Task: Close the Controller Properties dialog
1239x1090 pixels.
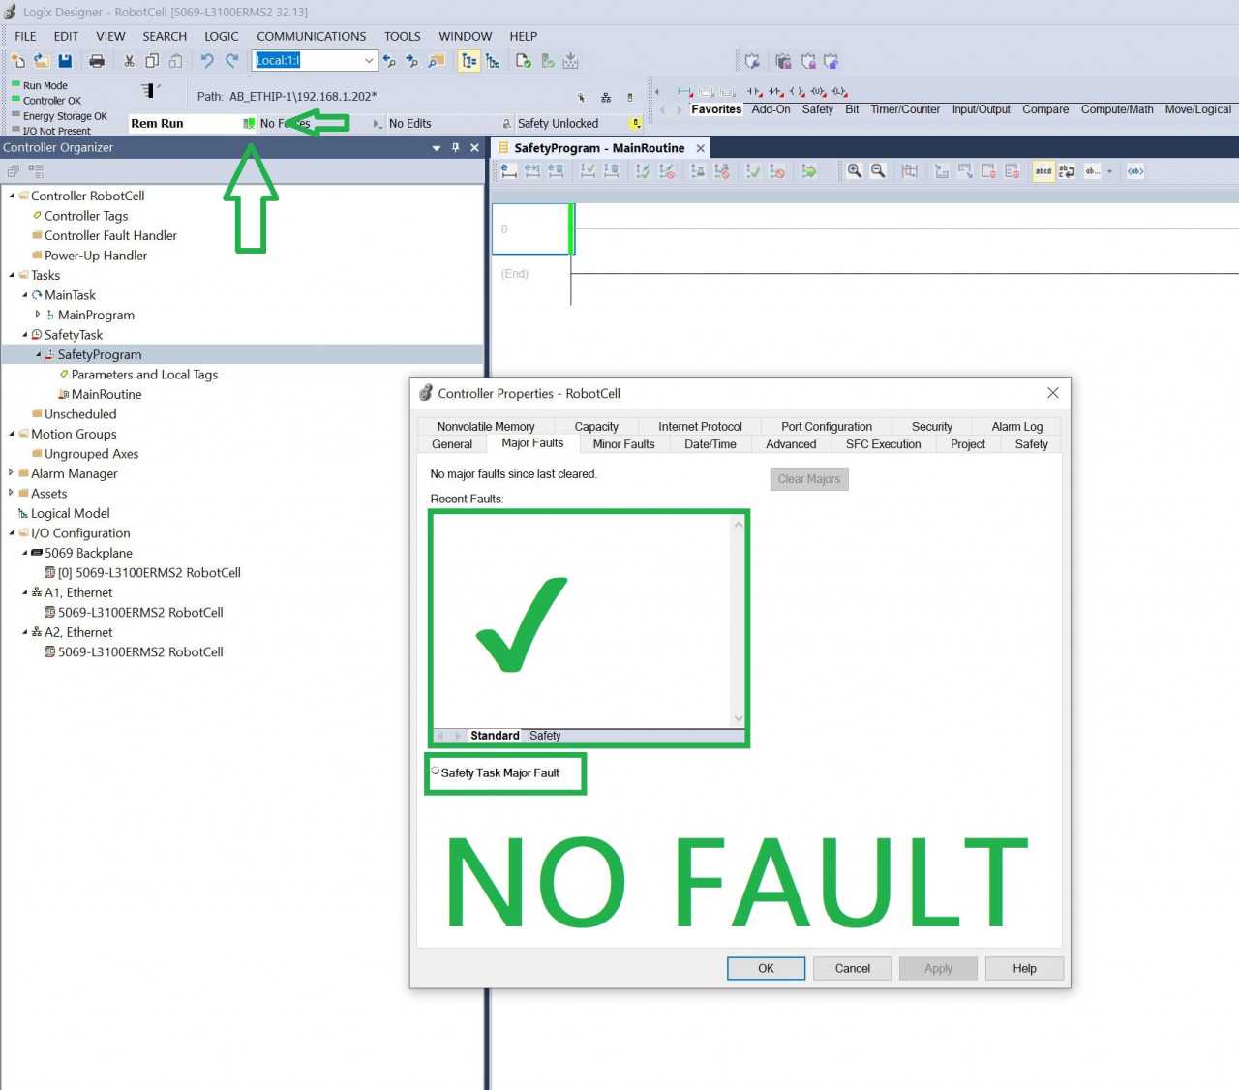Action: [x=1053, y=393]
